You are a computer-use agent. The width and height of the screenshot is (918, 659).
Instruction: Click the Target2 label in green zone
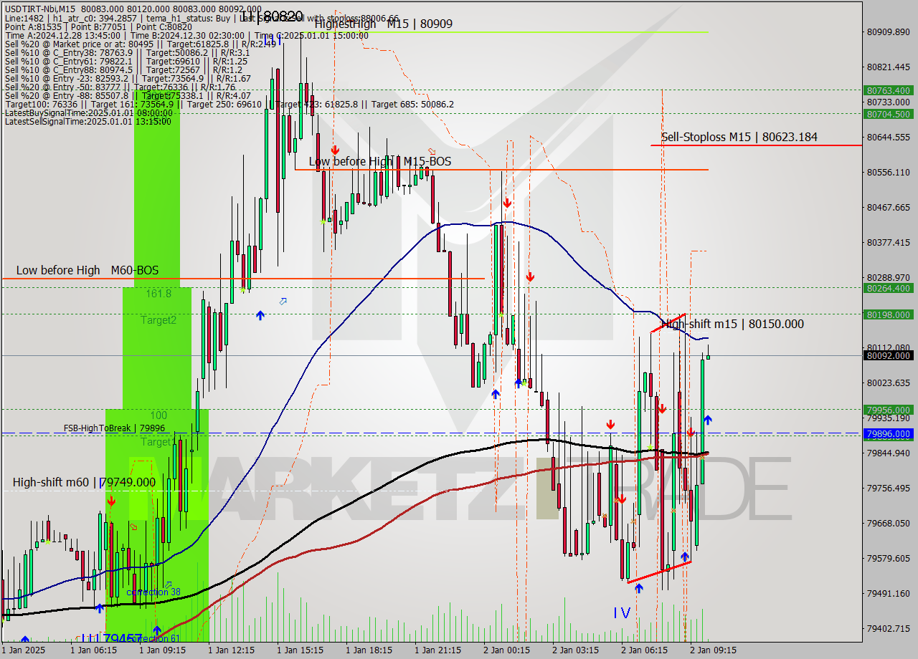pyautogui.click(x=158, y=320)
